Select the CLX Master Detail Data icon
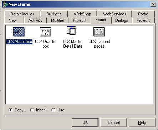 point(71,31)
